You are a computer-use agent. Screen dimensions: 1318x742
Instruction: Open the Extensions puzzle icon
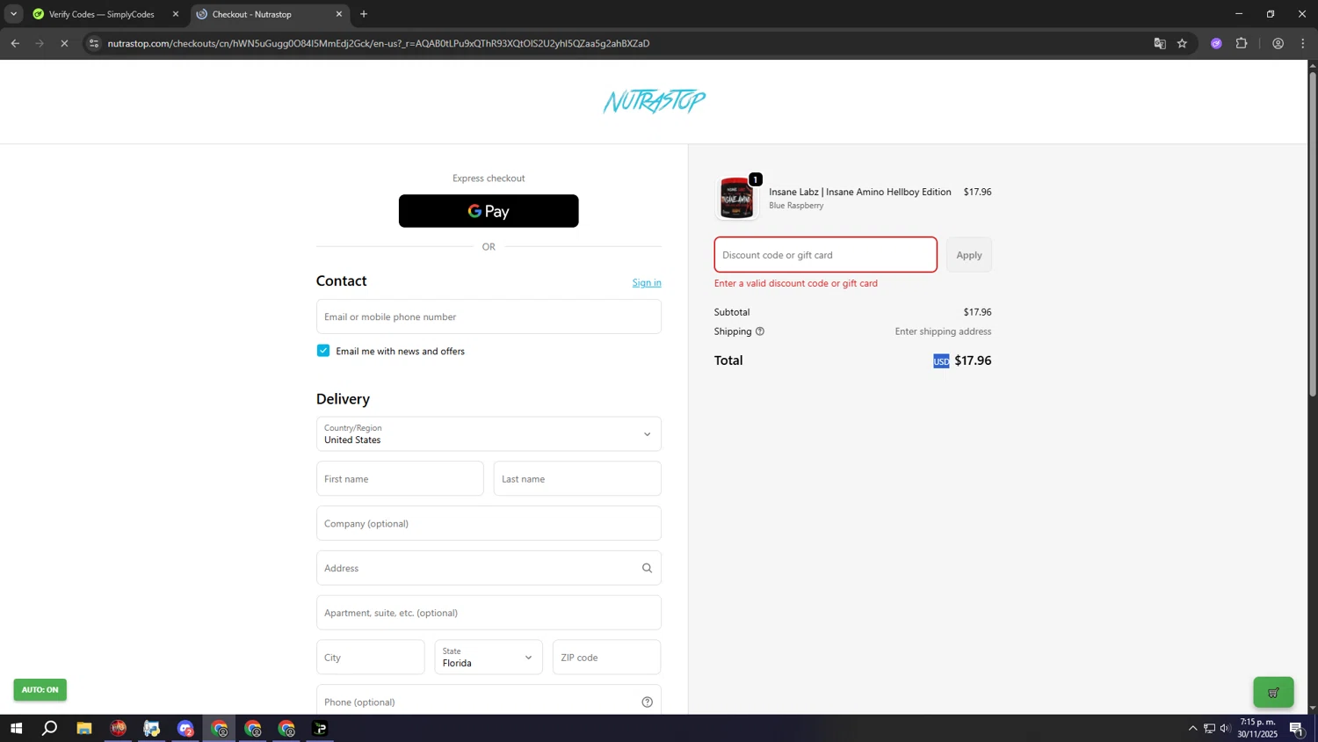(1242, 43)
